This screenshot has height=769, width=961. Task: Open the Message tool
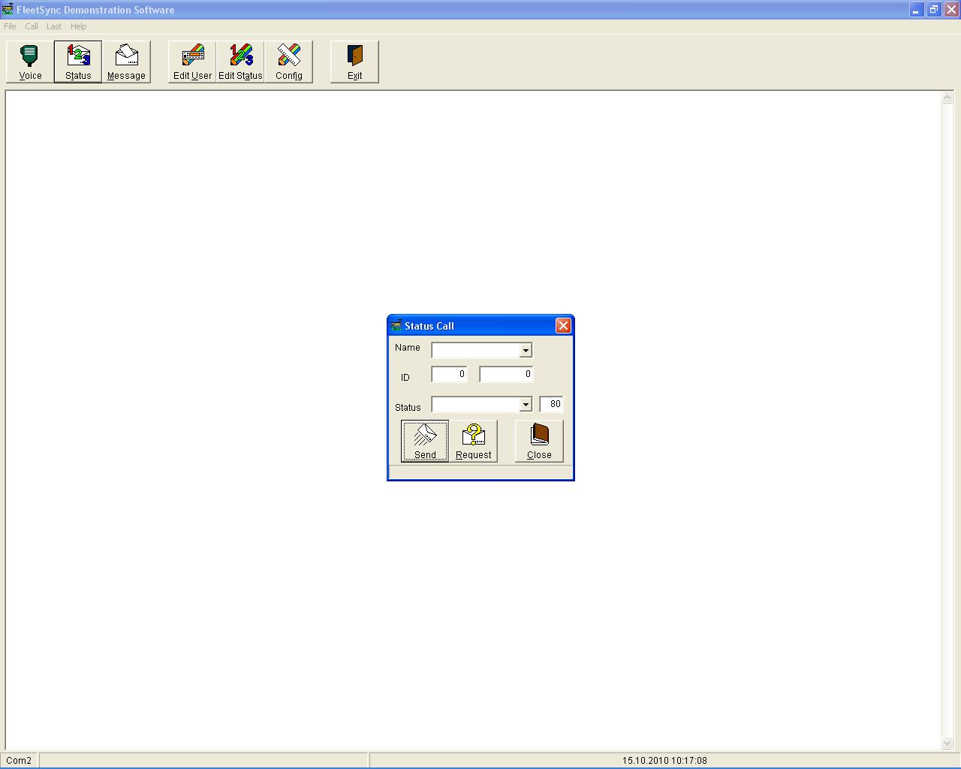pyautogui.click(x=126, y=62)
